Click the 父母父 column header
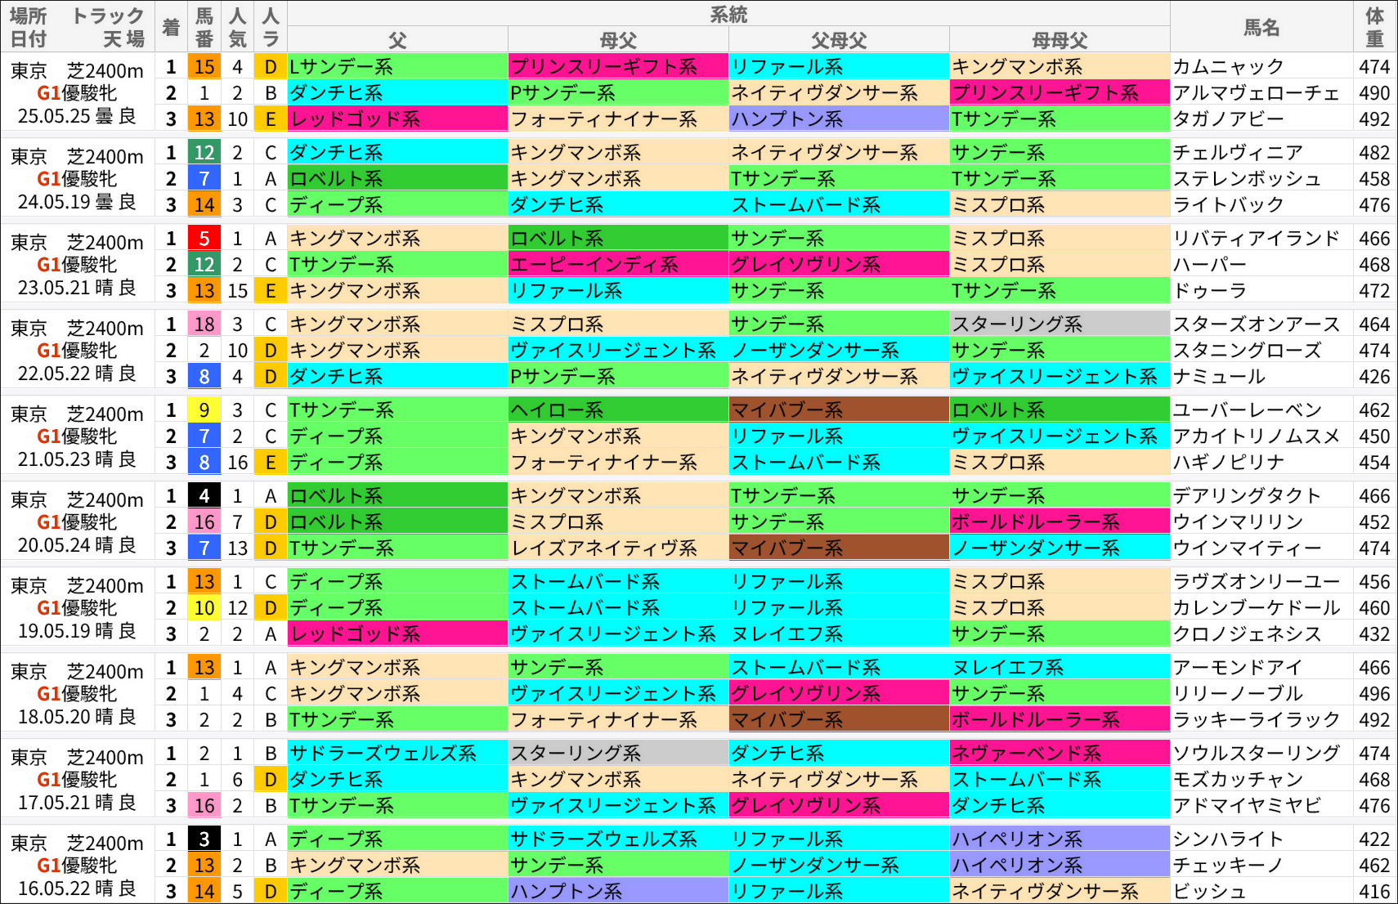The image size is (1398, 904). click(x=839, y=40)
